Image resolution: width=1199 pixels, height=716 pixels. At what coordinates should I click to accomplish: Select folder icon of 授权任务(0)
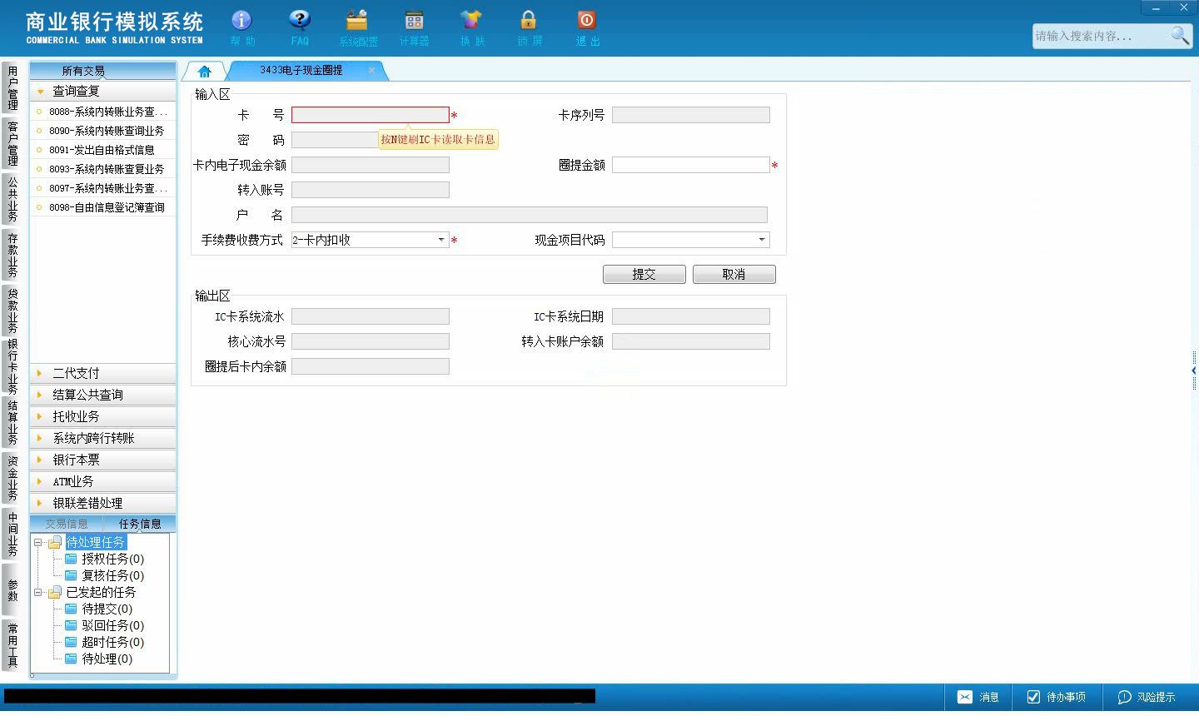71,559
